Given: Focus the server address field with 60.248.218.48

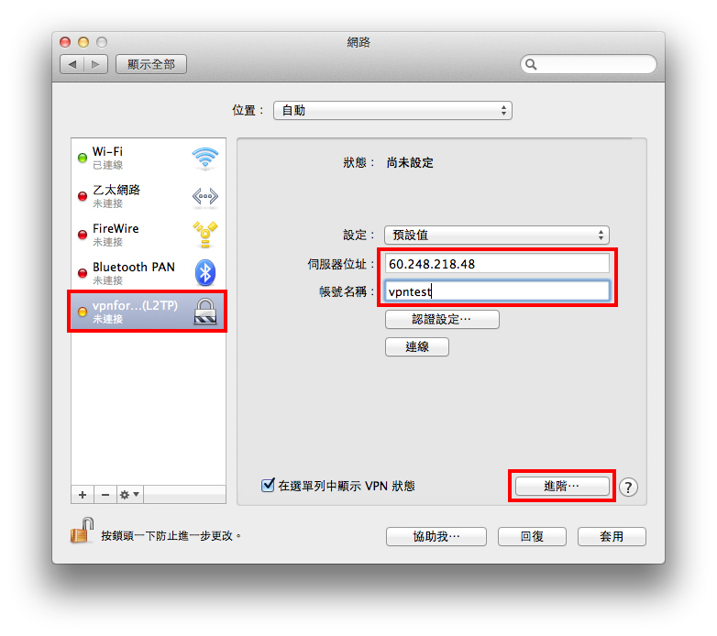Looking at the screenshot, I should click(497, 264).
